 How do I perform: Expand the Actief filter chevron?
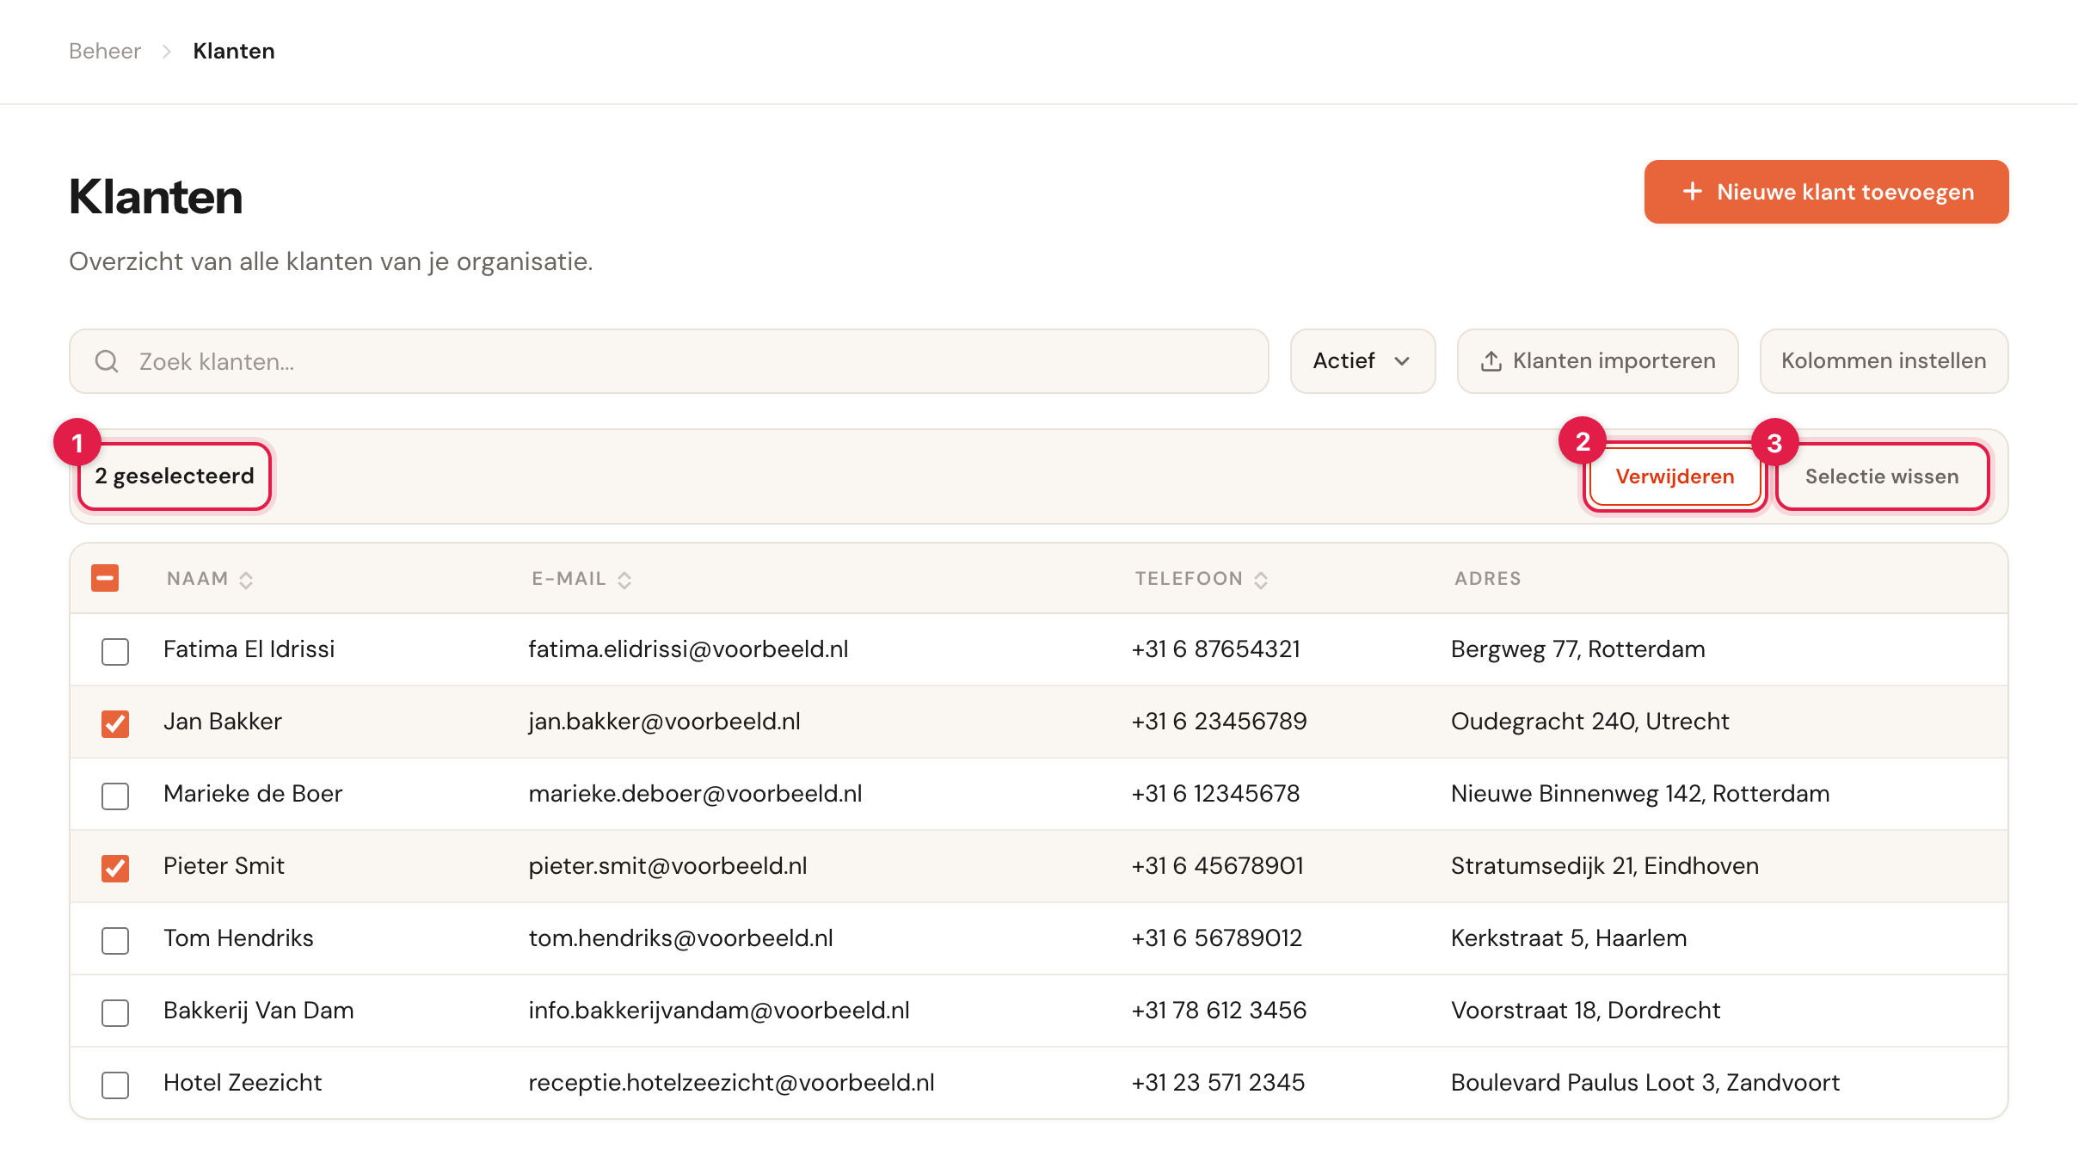(x=1402, y=361)
